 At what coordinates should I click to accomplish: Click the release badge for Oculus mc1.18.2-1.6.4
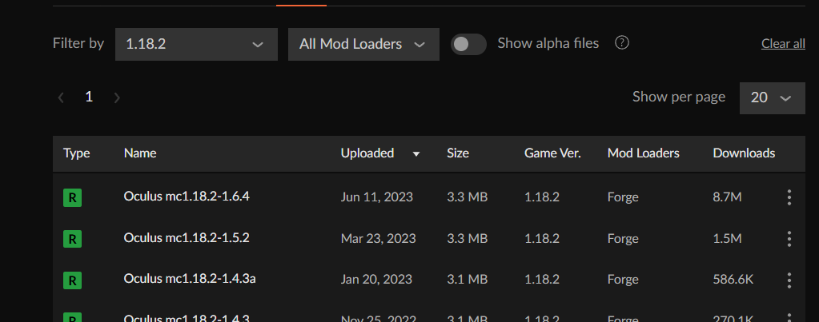tap(72, 198)
